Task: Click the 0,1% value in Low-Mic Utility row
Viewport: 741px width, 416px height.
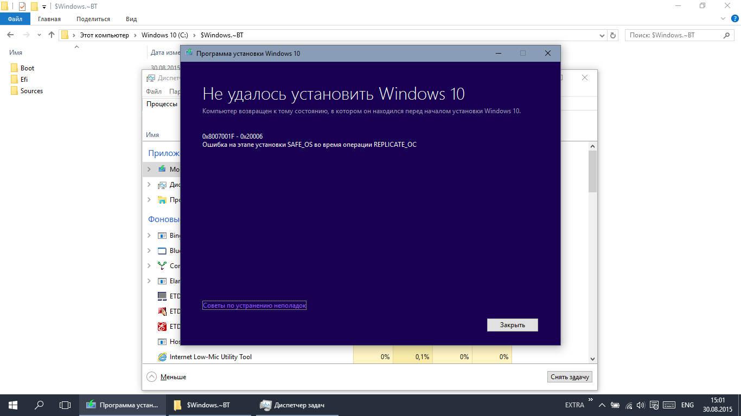Action: [422, 357]
